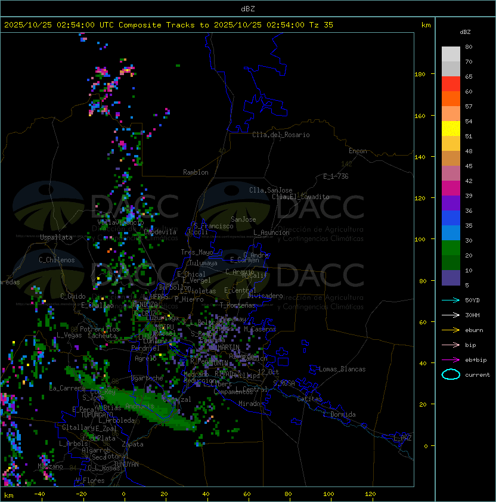The height and width of the screenshot is (502, 496).
Task: Click the 'dBZ' title at the top
Action: tap(248, 8)
